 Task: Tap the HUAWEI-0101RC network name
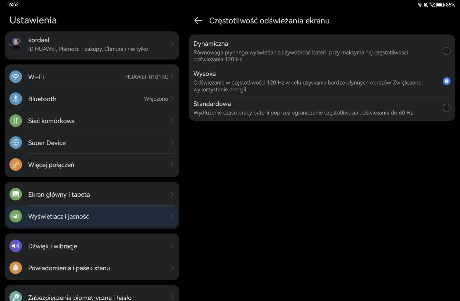(147, 77)
